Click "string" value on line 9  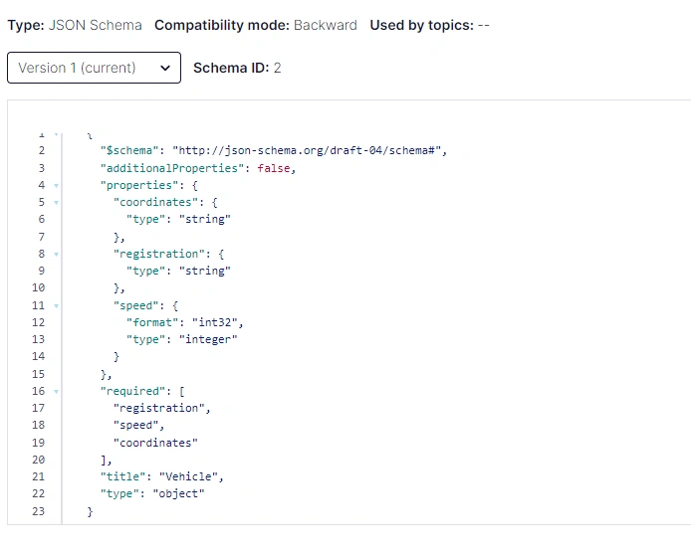coord(204,271)
